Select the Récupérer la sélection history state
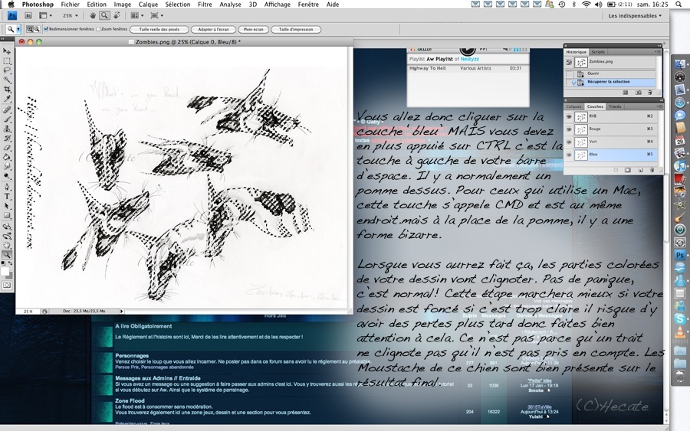Image resolution: width=690 pixels, height=431 pixels. click(x=609, y=82)
